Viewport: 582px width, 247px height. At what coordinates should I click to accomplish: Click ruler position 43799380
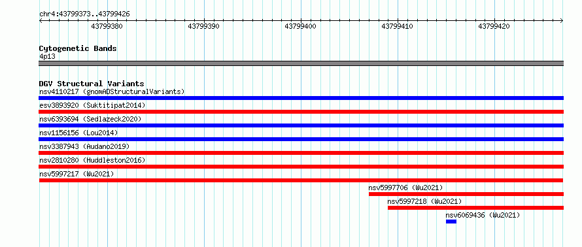(x=107, y=26)
